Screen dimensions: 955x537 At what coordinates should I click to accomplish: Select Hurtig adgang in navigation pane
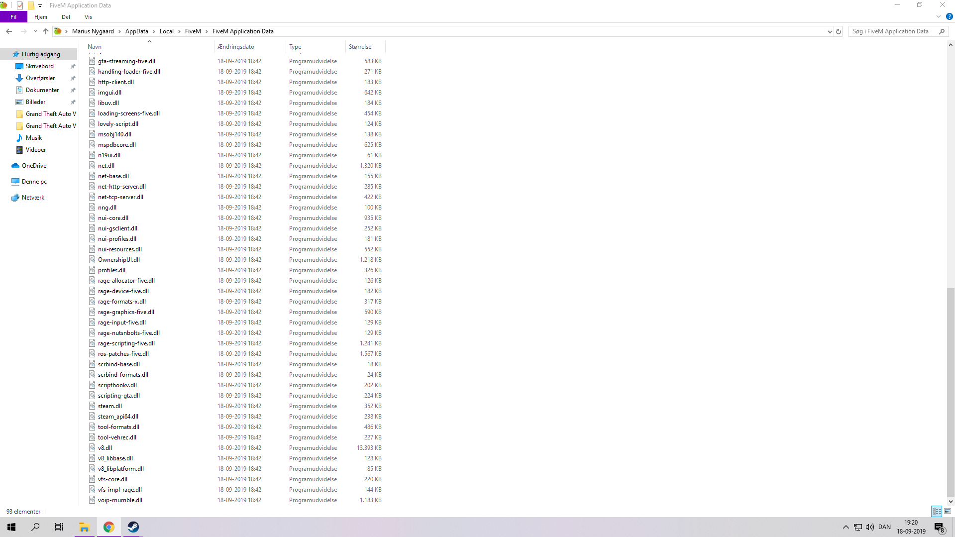[41, 54]
